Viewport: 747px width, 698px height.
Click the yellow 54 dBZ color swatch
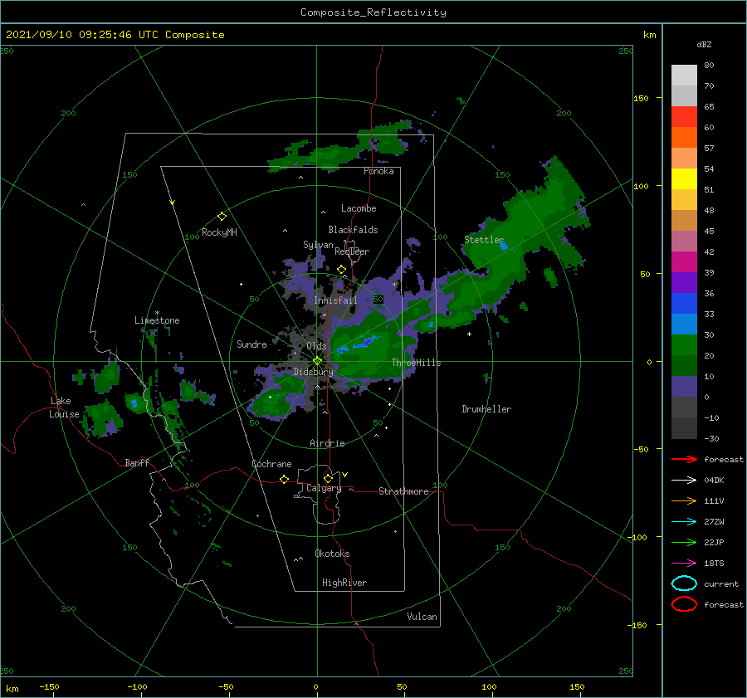point(684,178)
